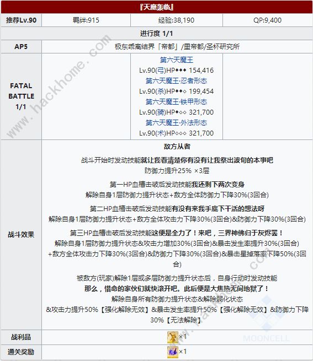
Task: Select the ×1 count beside 通关奖励 icon
Action: (183, 352)
